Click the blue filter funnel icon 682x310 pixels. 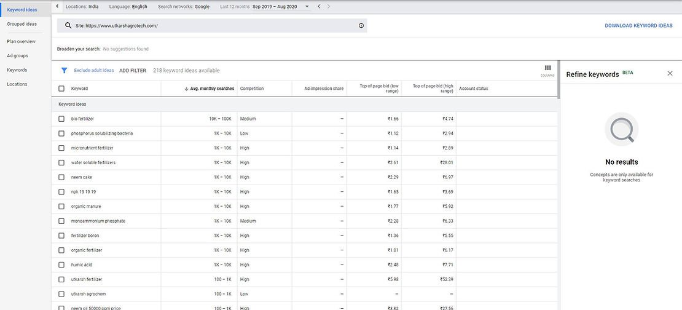point(64,71)
